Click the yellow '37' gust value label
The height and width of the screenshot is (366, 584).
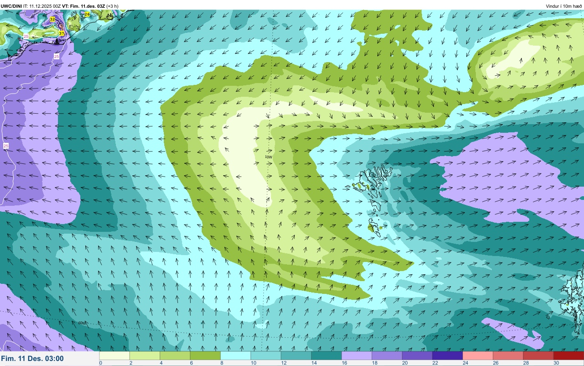point(62,33)
